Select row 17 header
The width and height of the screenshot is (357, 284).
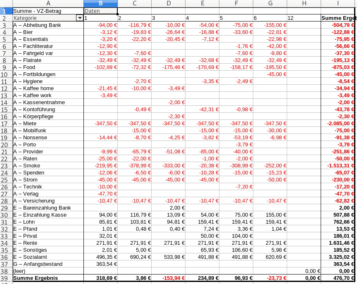click(6, 124)
